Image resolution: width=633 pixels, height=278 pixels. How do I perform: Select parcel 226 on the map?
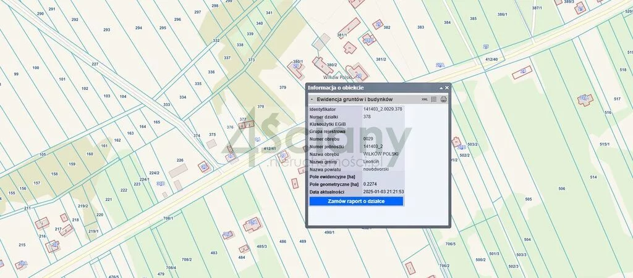tap(180, 160)
